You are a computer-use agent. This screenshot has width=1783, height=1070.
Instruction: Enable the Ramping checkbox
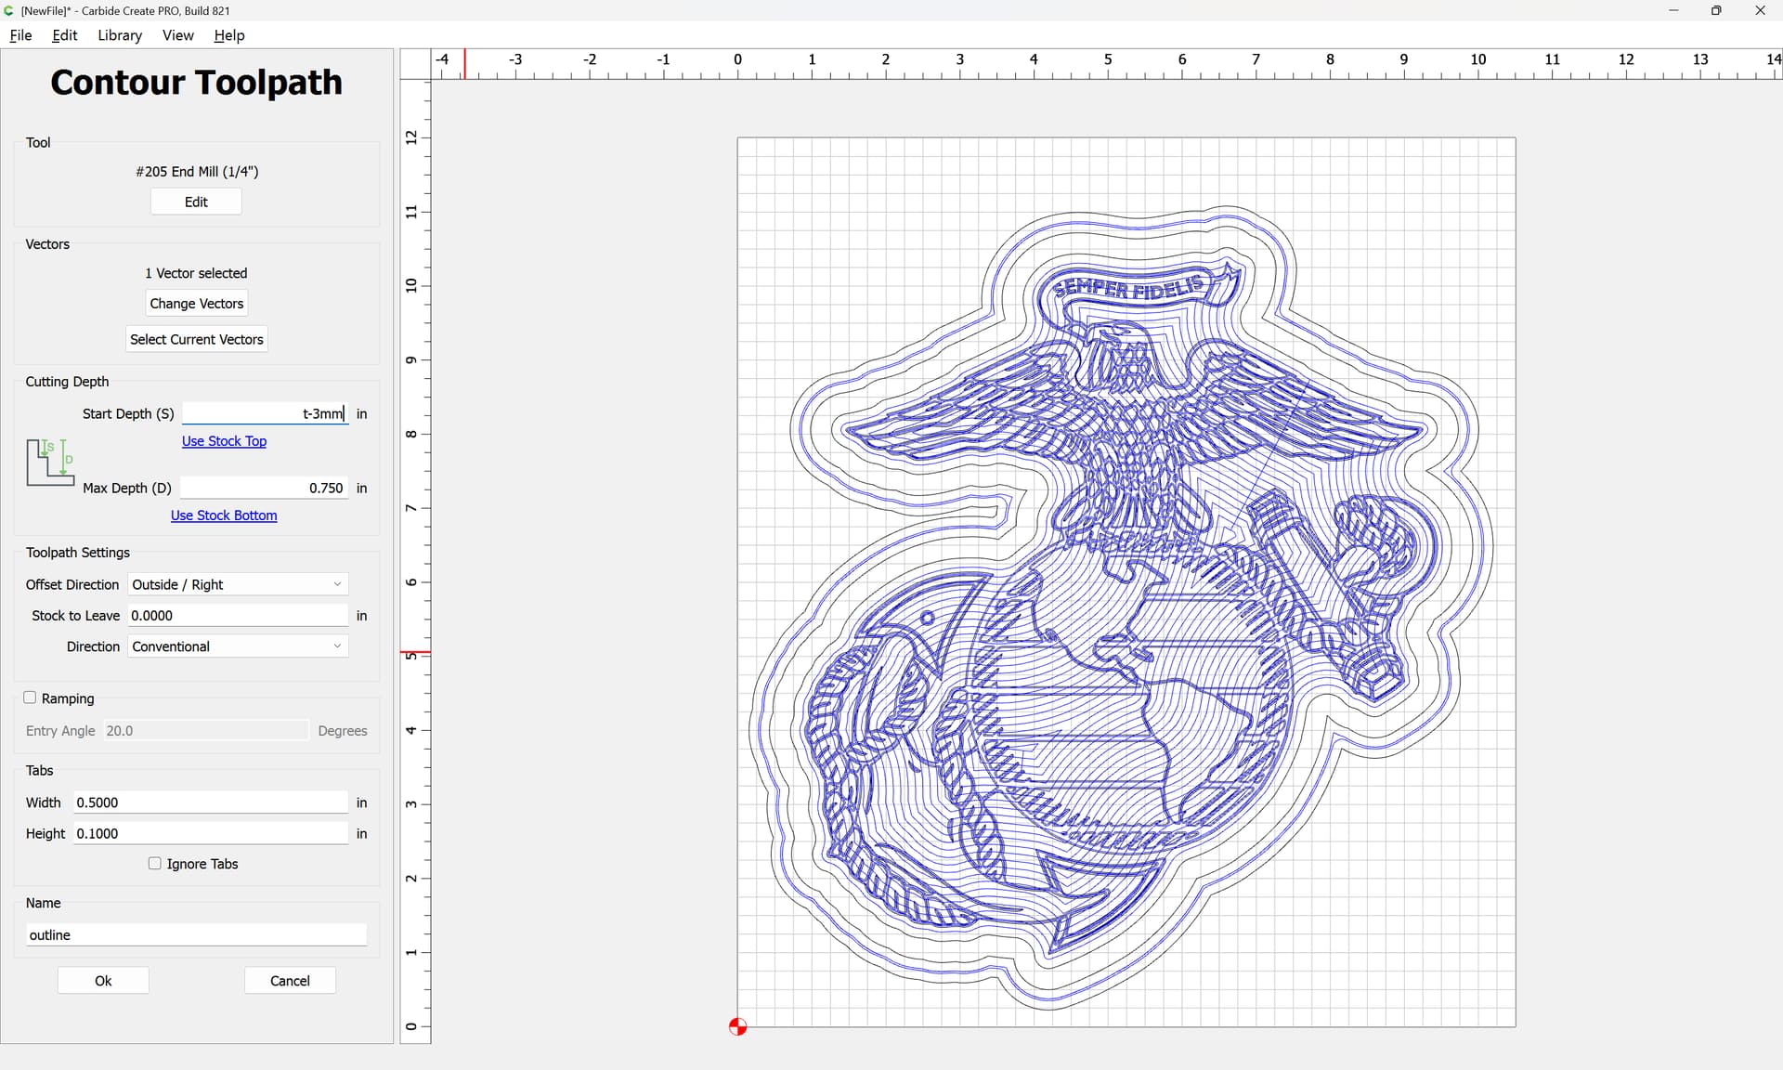[30, 698]
